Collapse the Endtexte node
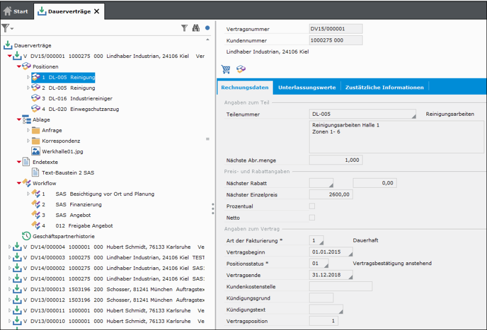Viewport: 487px width, 330px height. 19,162
